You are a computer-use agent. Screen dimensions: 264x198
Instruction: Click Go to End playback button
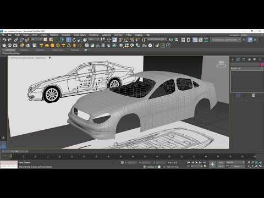(x=205, y=162)
